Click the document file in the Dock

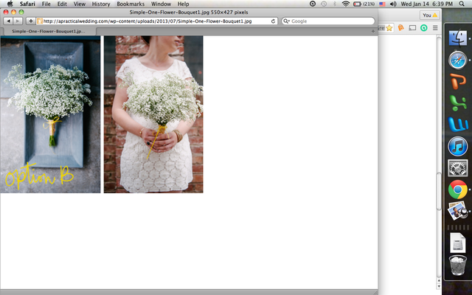click(x=458, y=243)
